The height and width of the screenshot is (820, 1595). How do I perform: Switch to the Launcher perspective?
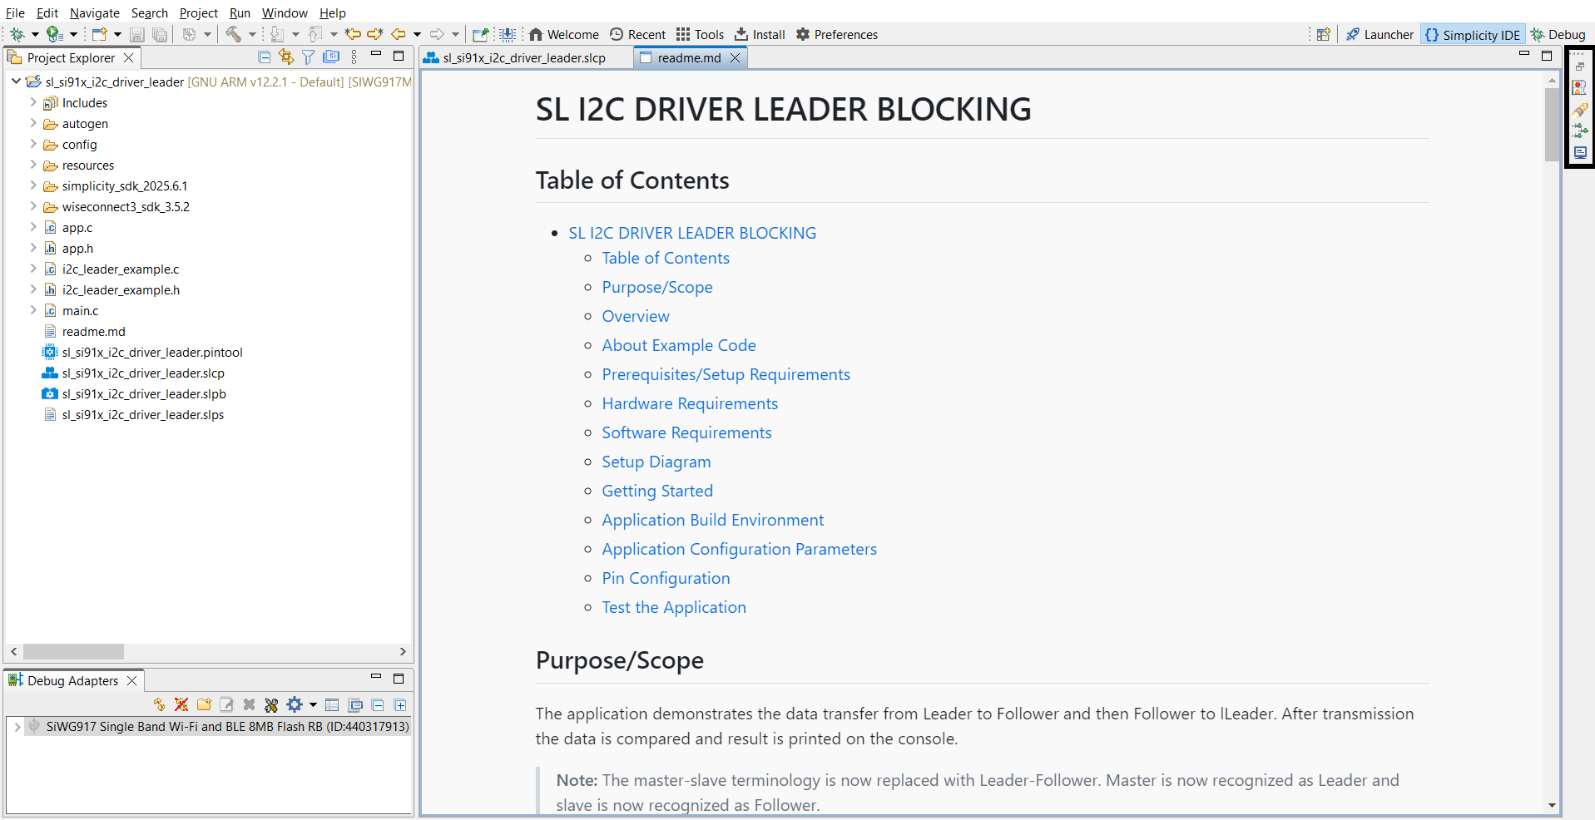(1379, 34)
